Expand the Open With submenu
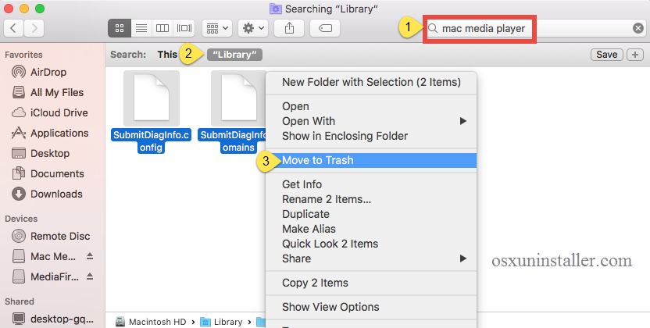Screen dimensions: 650x328 463,121
